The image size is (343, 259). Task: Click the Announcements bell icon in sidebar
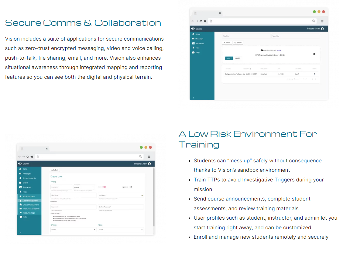[x=20, y=178]
